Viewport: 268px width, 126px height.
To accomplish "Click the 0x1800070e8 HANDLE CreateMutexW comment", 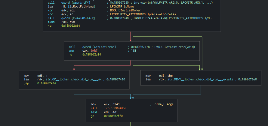I will coord(162,18).
